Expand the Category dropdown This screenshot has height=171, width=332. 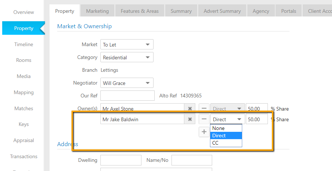click(x=127, y=57)
